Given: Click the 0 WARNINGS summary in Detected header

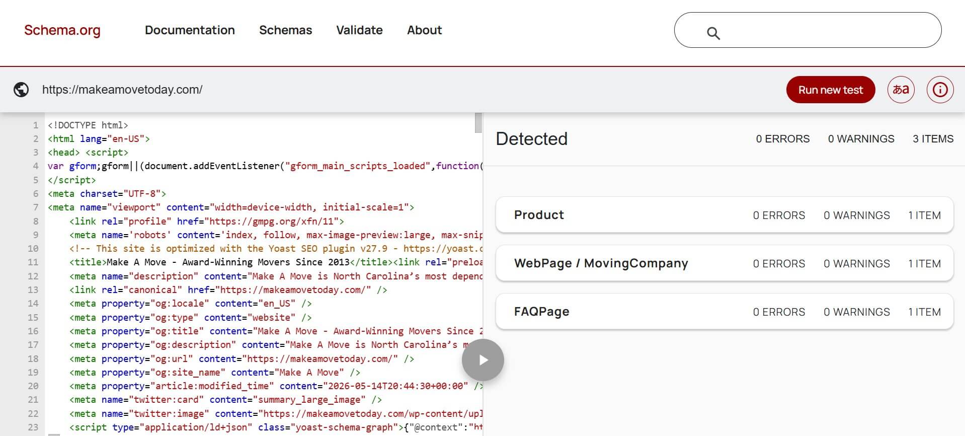Looking at the screenshot, I should click(x=861, y=139).
